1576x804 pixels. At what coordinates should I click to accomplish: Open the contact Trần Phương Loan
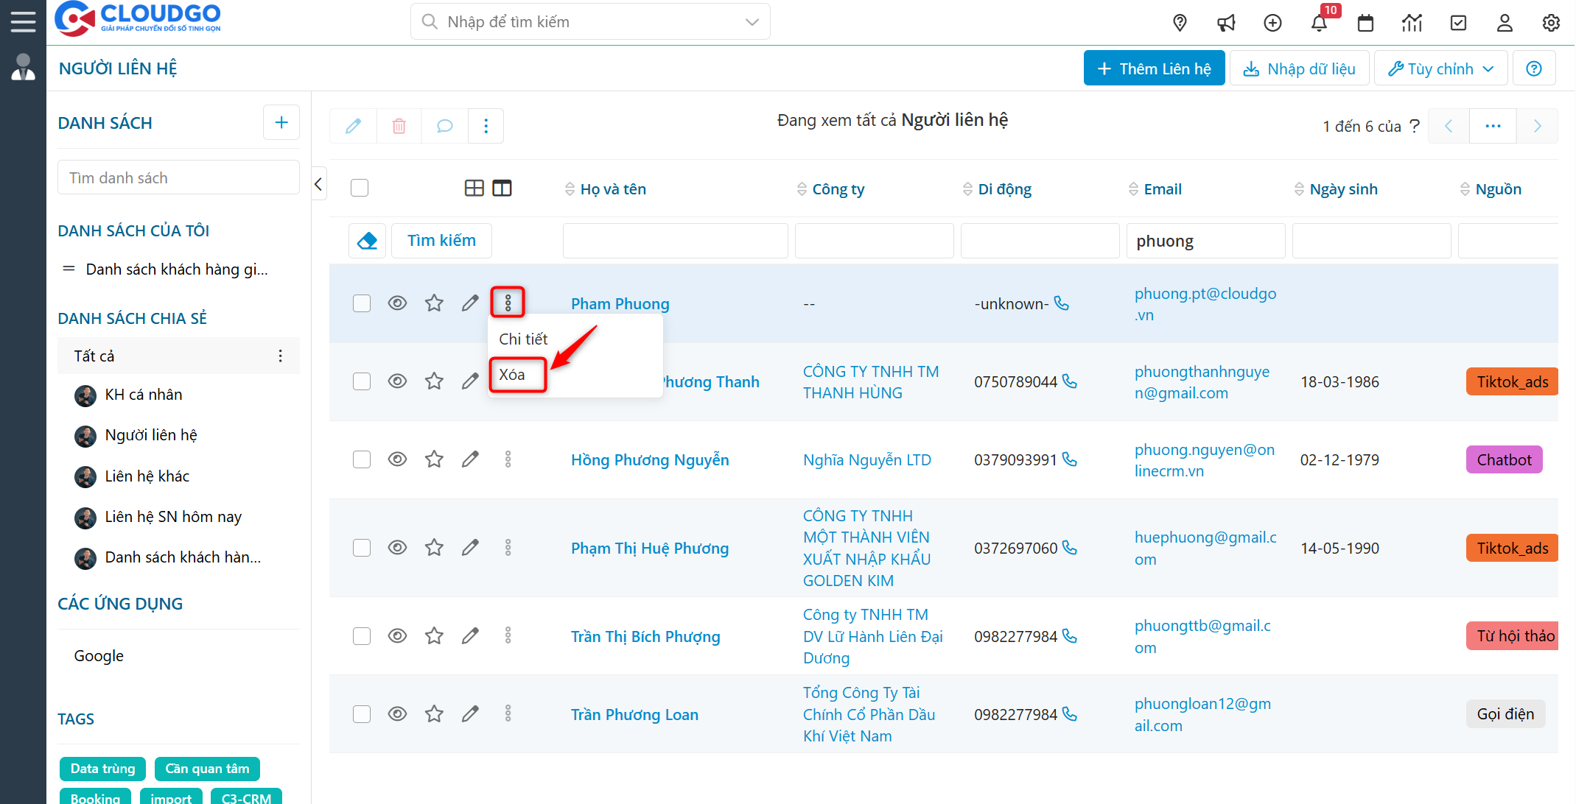(x=634, y=714)
